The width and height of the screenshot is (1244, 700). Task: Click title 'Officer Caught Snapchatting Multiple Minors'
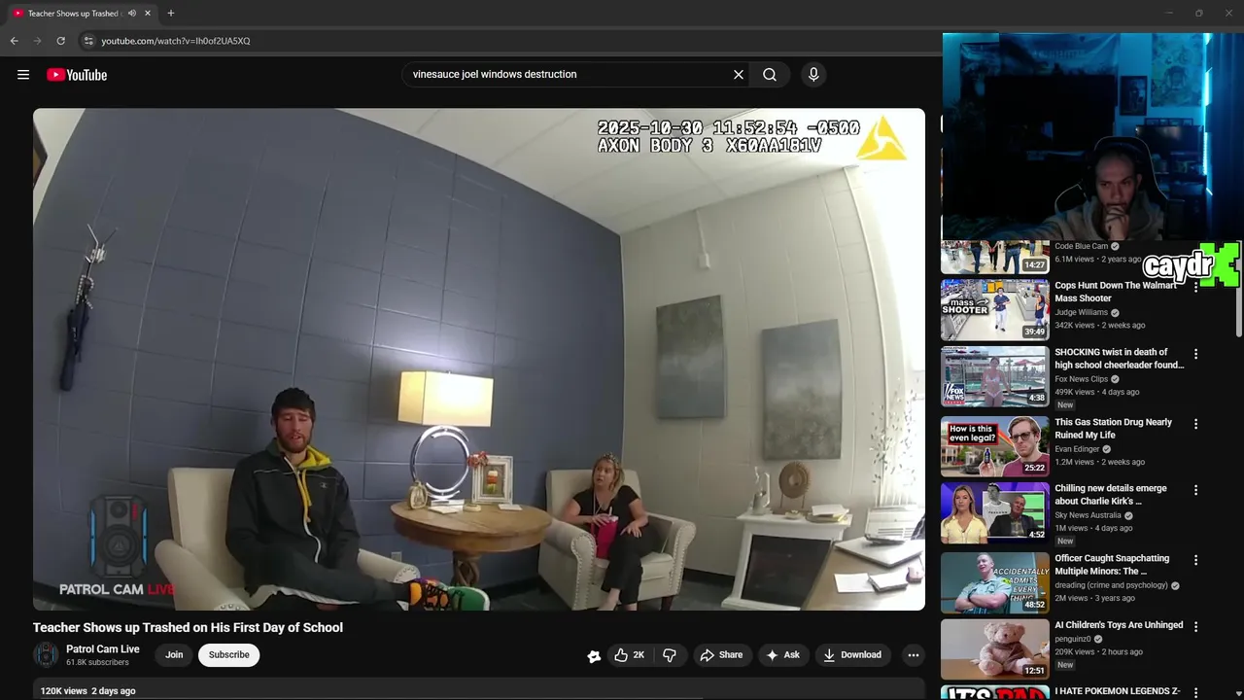point(1112,565)
